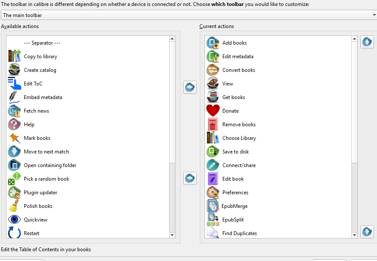Select the "Quickview" text row
The width and height of the screenshot is (377, 261).
(x=36, y=220)
